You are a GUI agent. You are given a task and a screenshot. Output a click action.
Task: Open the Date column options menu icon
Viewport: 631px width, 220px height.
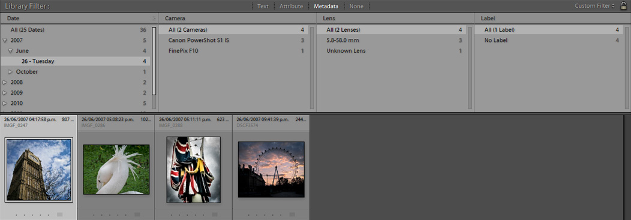click(x=154, y=19)
